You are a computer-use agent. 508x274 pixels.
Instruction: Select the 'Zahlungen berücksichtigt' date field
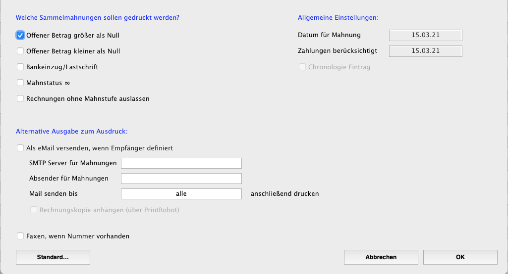pyautogui.click(x=426, y=51)
